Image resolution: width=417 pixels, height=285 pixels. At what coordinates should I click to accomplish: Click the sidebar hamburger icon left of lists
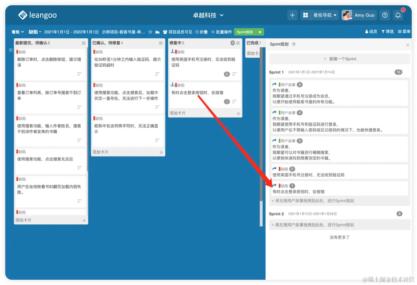10,50
